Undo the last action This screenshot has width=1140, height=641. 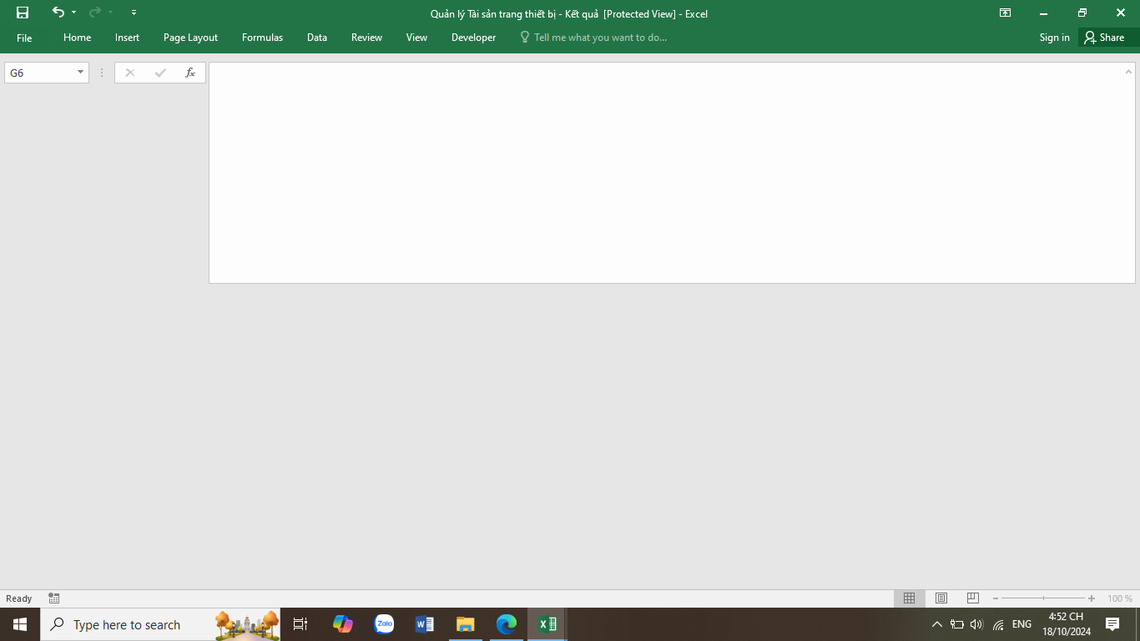click(x=58, y=13)
